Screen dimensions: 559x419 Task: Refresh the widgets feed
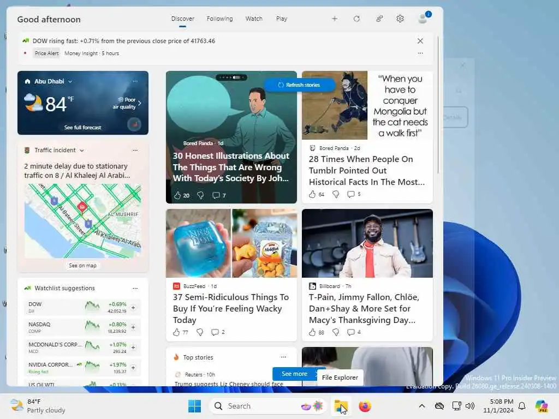tap(356, 19)
